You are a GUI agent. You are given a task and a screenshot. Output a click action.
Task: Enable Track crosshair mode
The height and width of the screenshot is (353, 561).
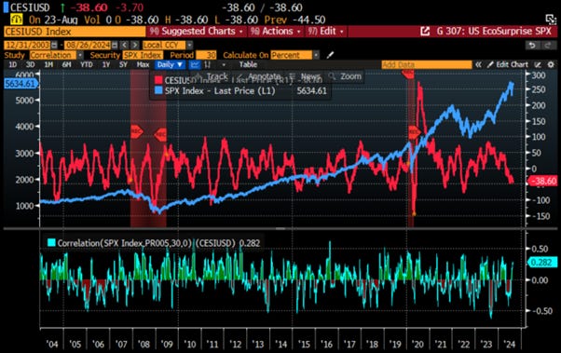coord(212,76)
